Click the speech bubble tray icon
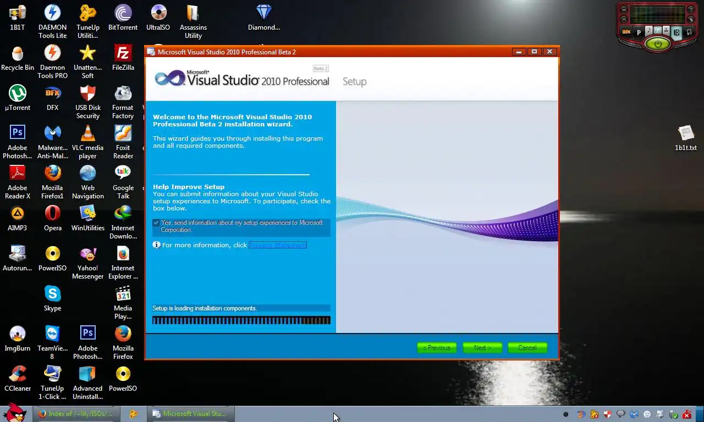This screenshot has width=704, height=422. click(x=620, y=414)
